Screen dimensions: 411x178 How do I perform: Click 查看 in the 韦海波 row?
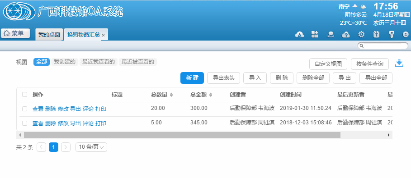38,109
